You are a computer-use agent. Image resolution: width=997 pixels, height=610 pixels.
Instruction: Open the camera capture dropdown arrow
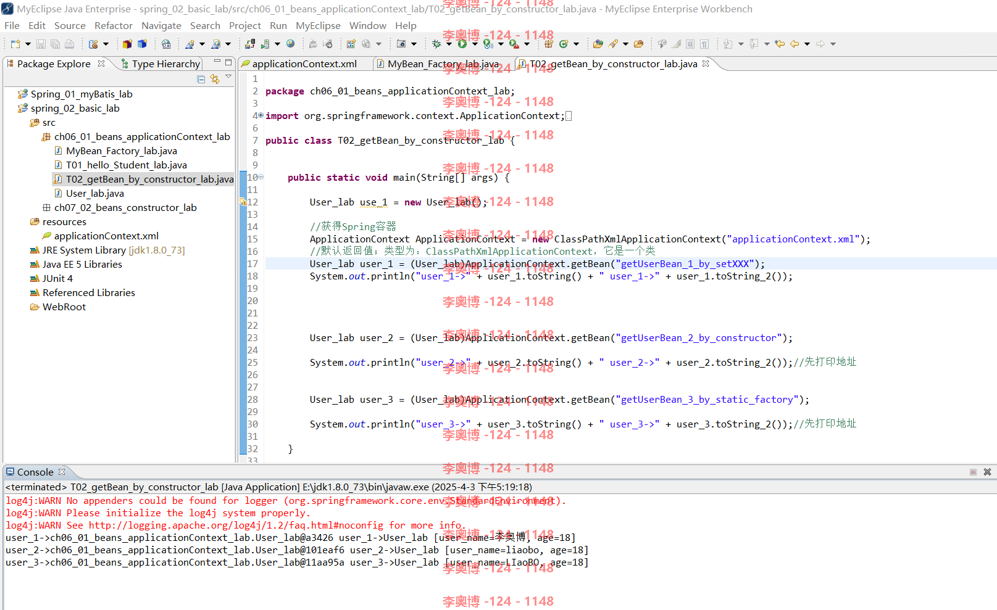pyautogui.click(x=414, y=44)
